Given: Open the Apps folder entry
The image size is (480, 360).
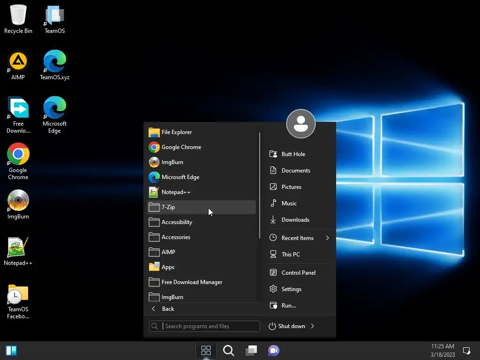Looking at the screenshot, I should click(x=202, y=267).
